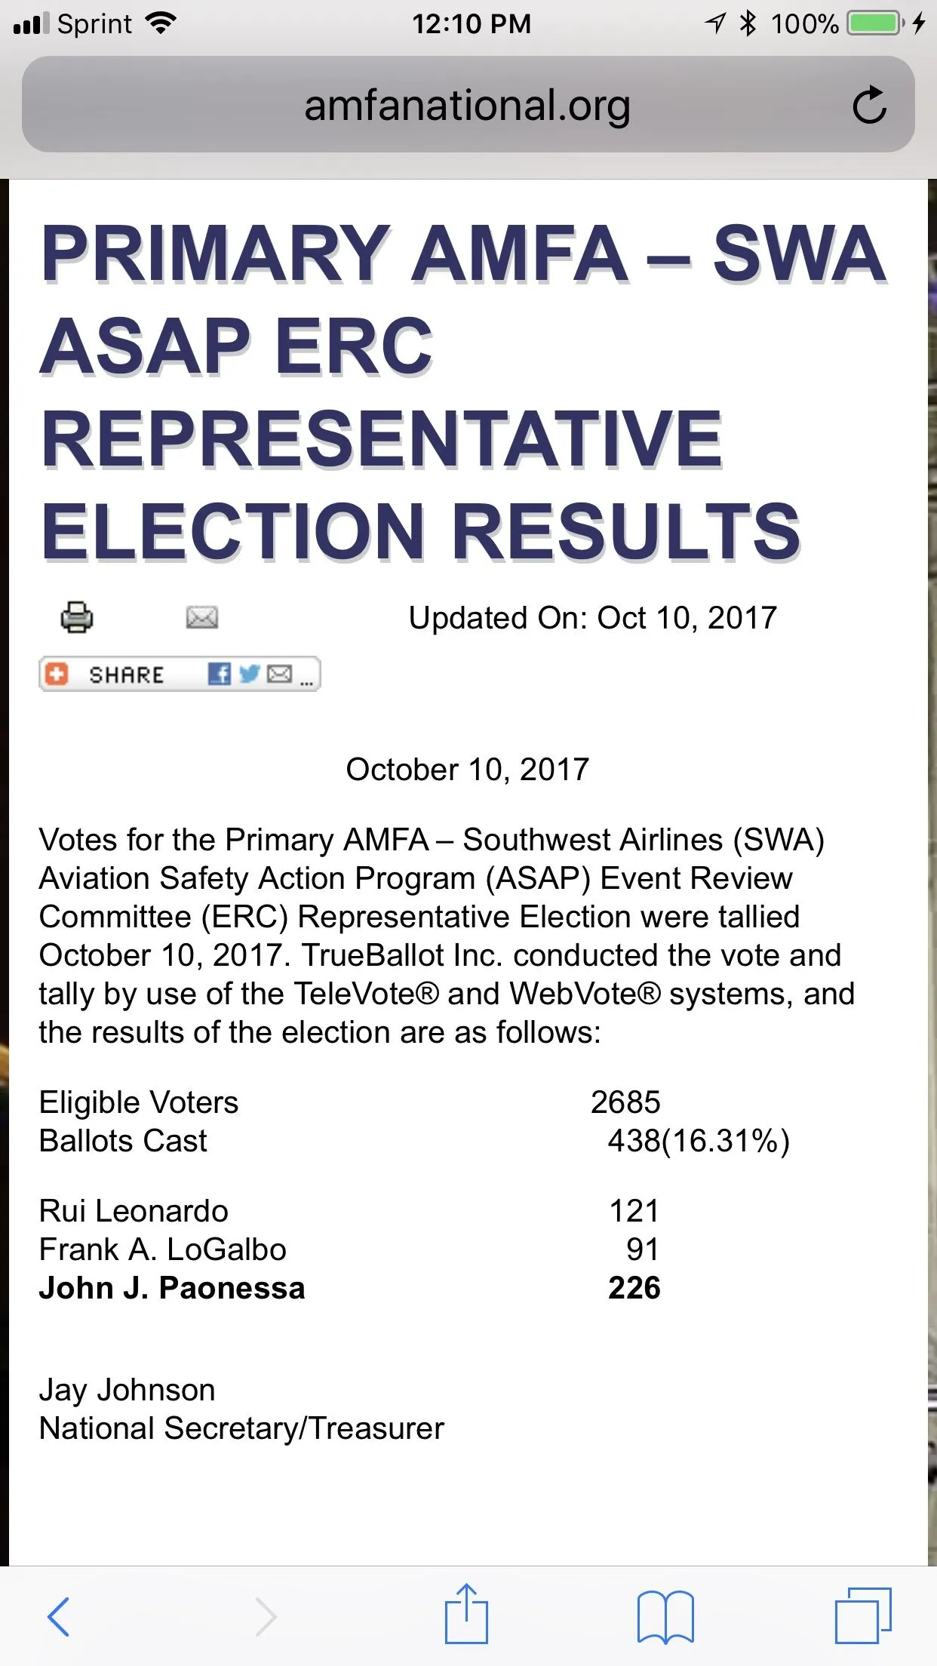Screen dimensions: 937x1666
Task: Tap the battery indicator in status bar
Action: click(x=875, y=23)
